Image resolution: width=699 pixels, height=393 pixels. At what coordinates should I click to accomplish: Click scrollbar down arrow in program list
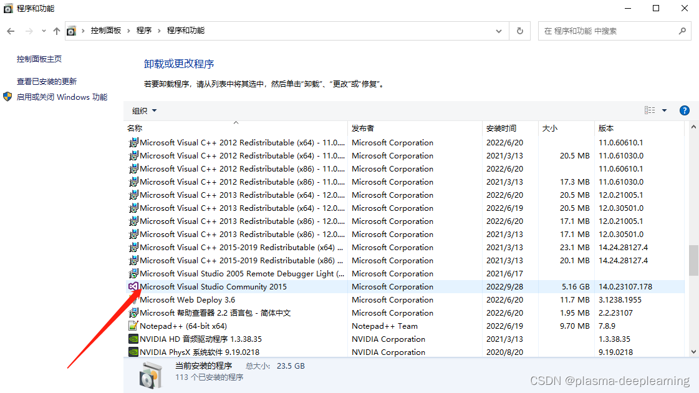(x=693, y=351)
